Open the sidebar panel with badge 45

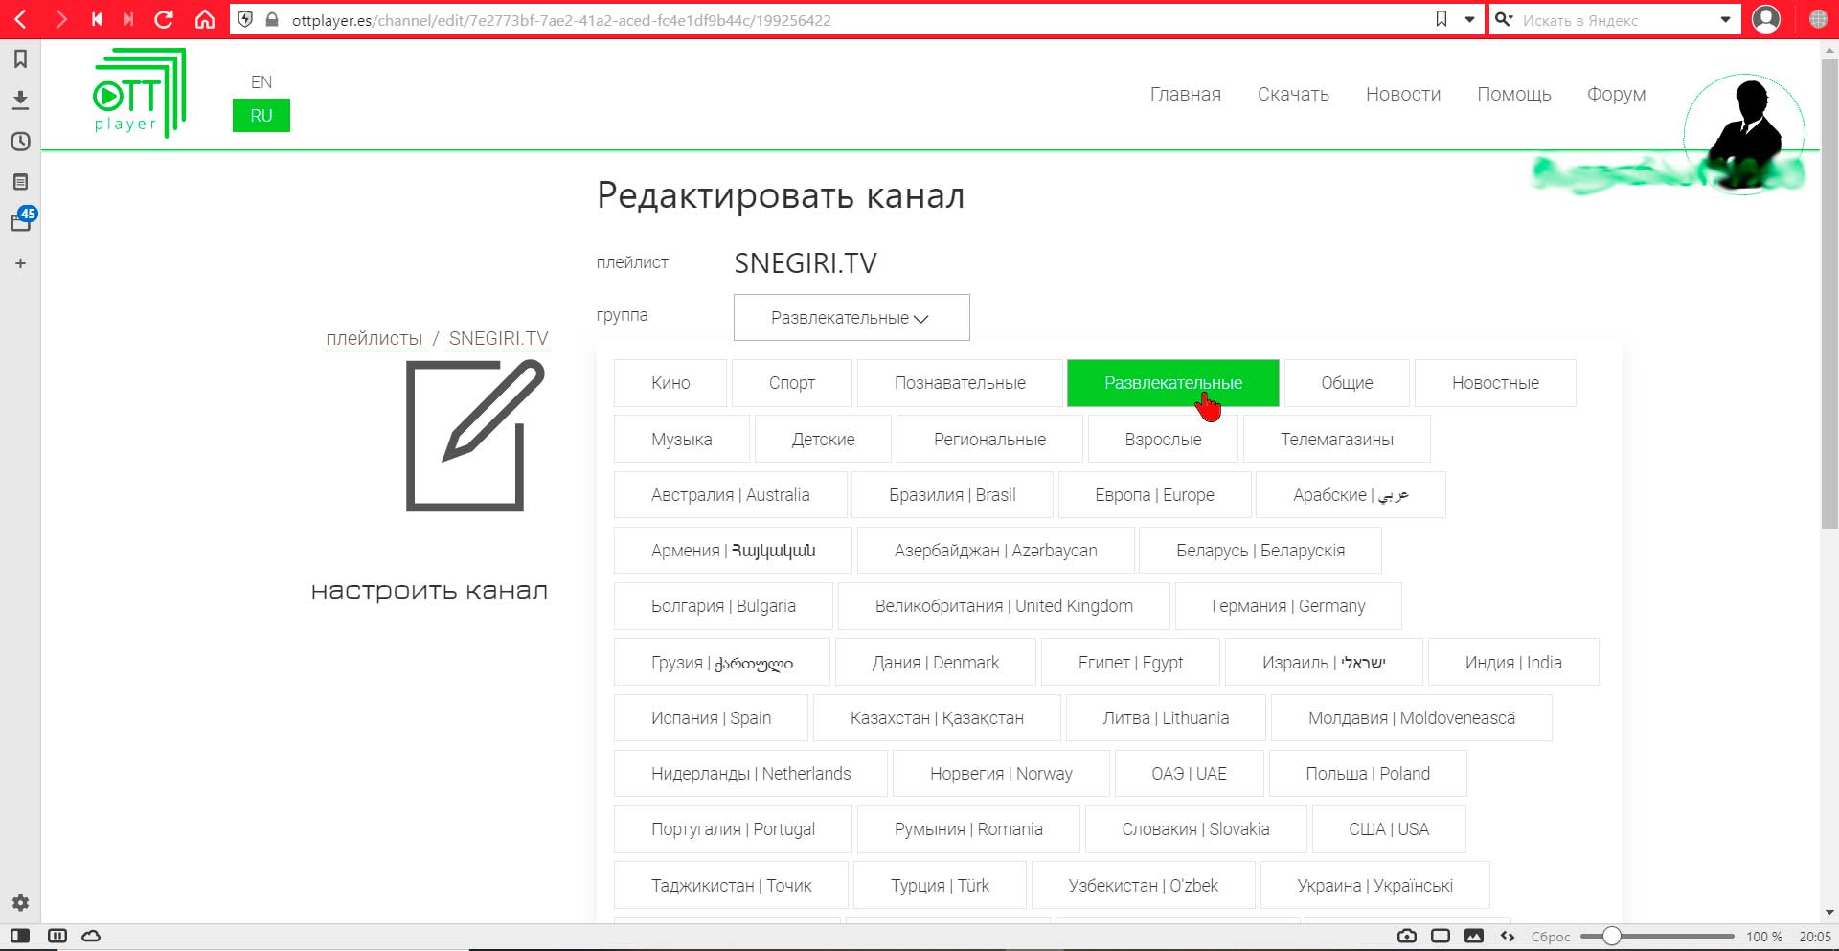pos(21,220)
